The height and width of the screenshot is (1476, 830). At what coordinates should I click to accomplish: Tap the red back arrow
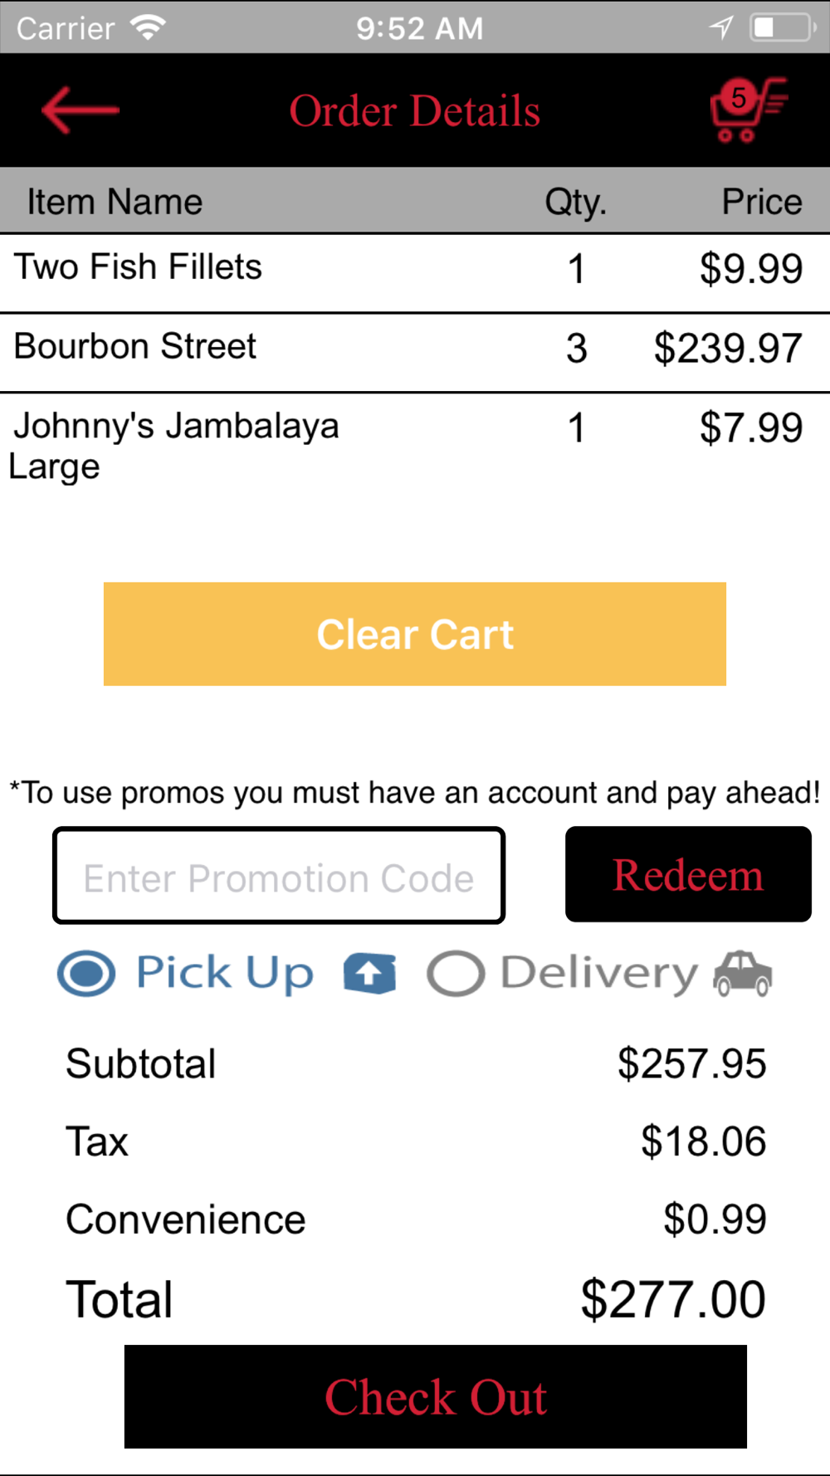(81, 110)
